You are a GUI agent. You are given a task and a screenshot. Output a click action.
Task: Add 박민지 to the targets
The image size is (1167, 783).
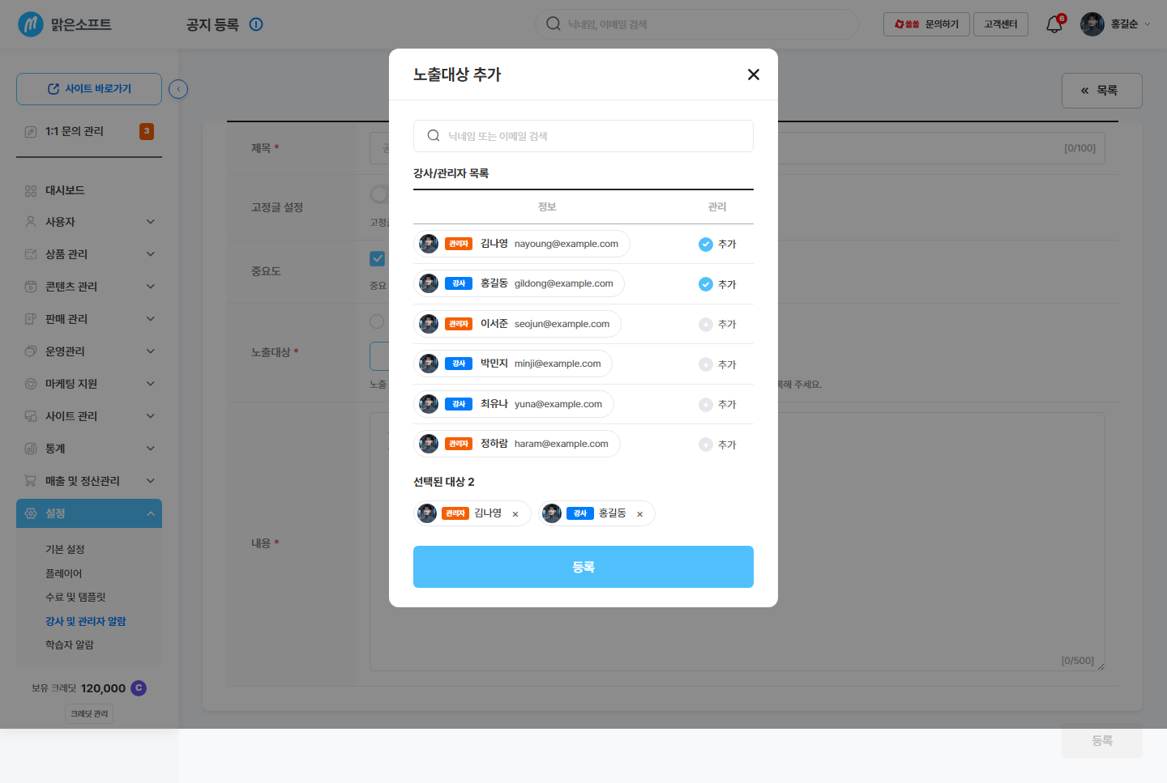pos(717,364)
